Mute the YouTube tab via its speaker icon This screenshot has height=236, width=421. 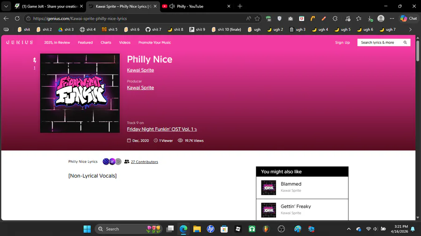coord(172,6)
